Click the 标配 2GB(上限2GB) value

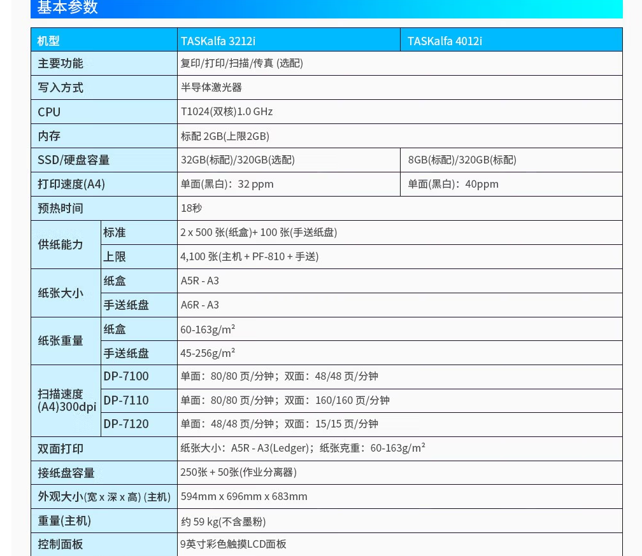[x=225, y=136]
